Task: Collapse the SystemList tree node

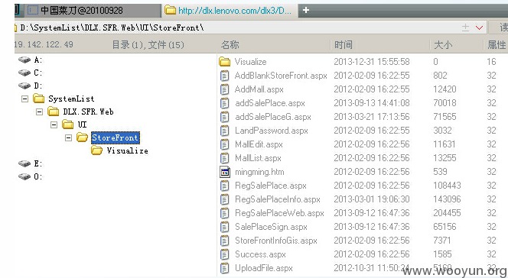Action: coord(24,99)
